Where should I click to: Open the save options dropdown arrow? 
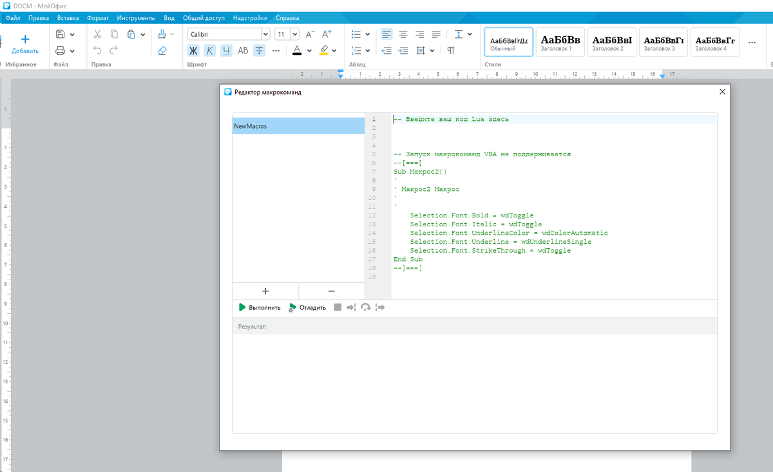coord(72,34)
